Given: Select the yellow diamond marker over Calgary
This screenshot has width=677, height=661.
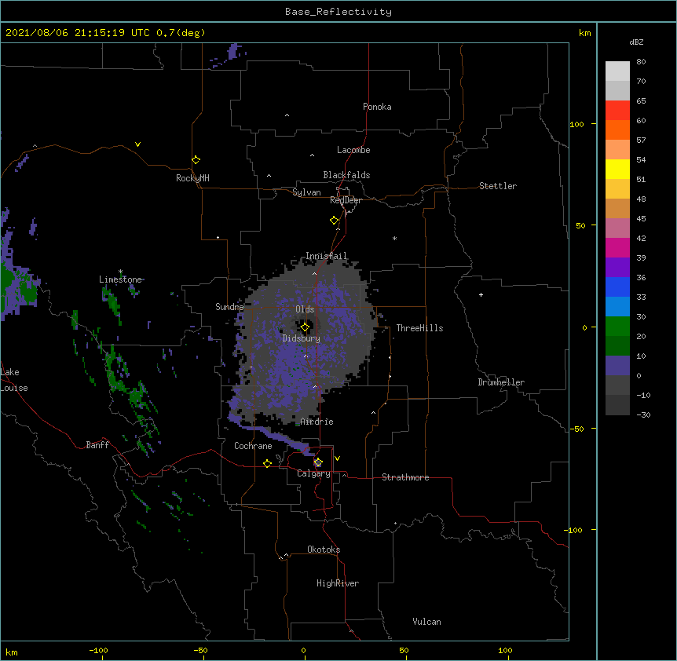Looking at the screenshot, I should point(318,462).
